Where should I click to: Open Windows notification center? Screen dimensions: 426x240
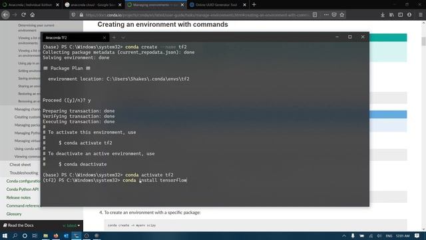[417, 236]
